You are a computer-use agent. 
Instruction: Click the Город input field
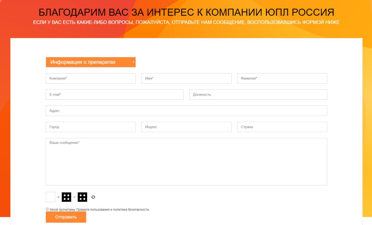[91, 127]
